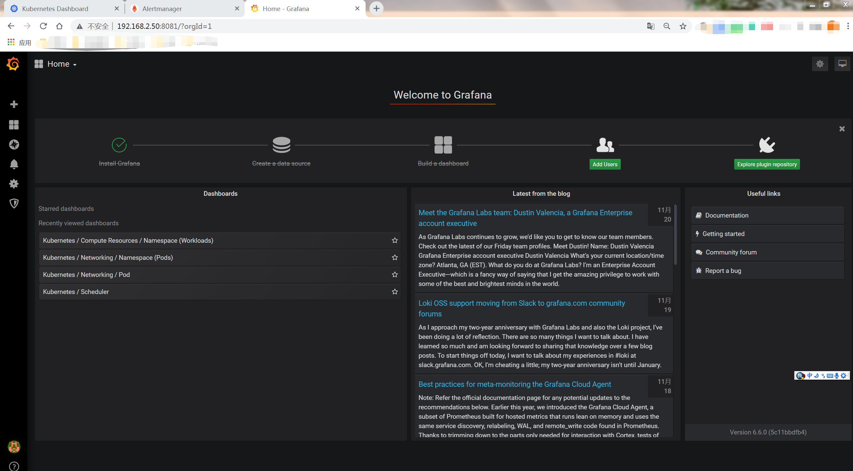Open the Dashboards sidebar icon
853x471 pixels.
[x=14, y=125]
